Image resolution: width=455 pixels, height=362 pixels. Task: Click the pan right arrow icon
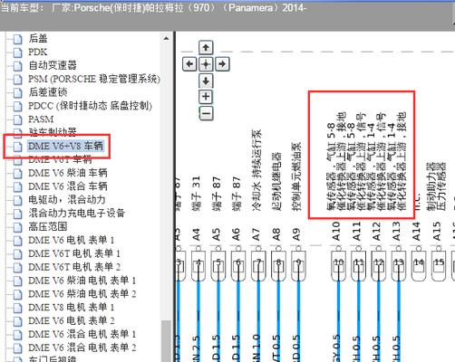[222, 63]
